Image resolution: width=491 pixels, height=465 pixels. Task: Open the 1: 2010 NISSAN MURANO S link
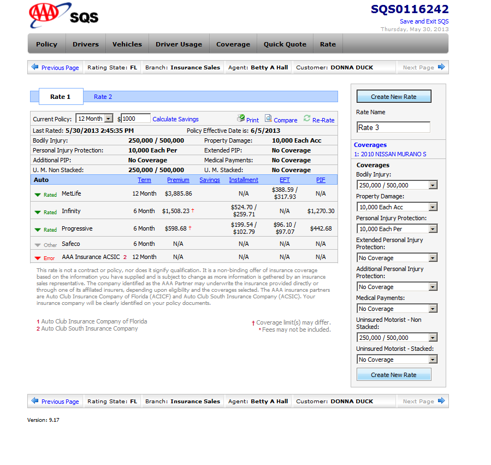[x=390, y=154]
